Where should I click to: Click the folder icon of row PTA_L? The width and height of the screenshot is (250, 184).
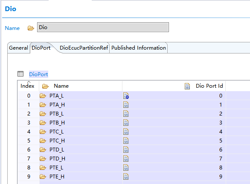[x=43, y=96]
